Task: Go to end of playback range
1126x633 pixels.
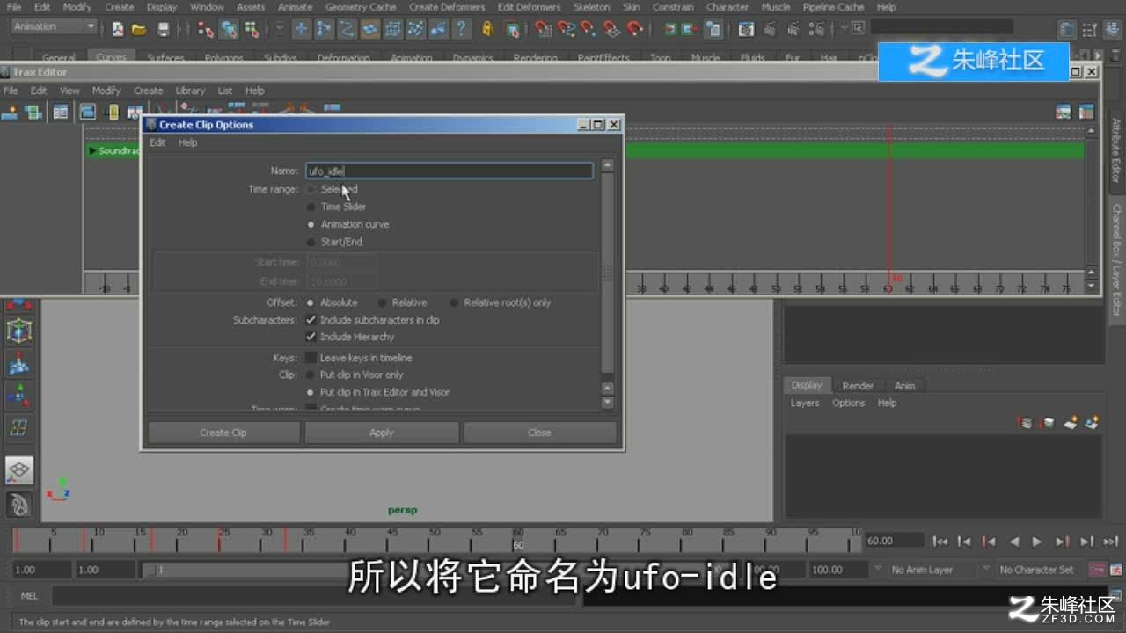Action: [1111, 542]
